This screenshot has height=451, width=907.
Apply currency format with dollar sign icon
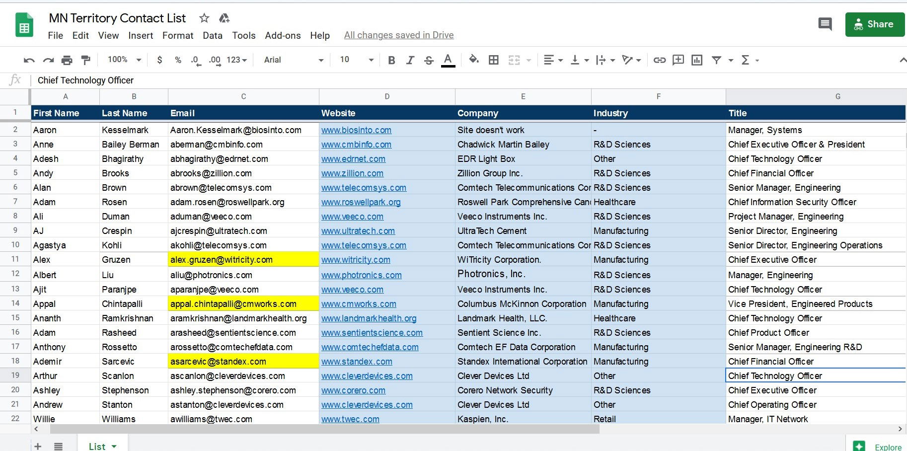tap(159, 60)
